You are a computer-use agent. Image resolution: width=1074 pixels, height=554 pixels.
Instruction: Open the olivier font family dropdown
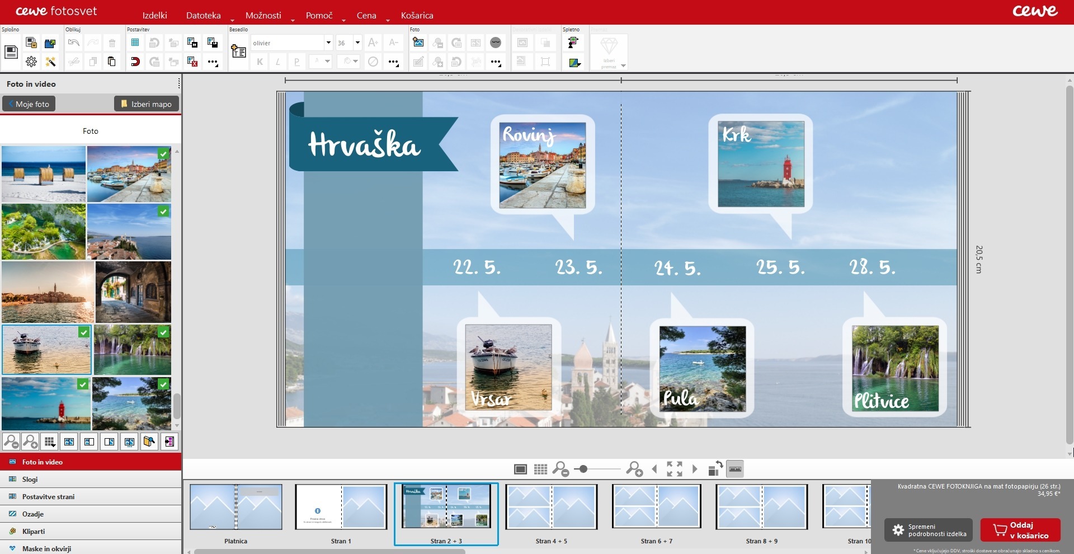point(328,43)
